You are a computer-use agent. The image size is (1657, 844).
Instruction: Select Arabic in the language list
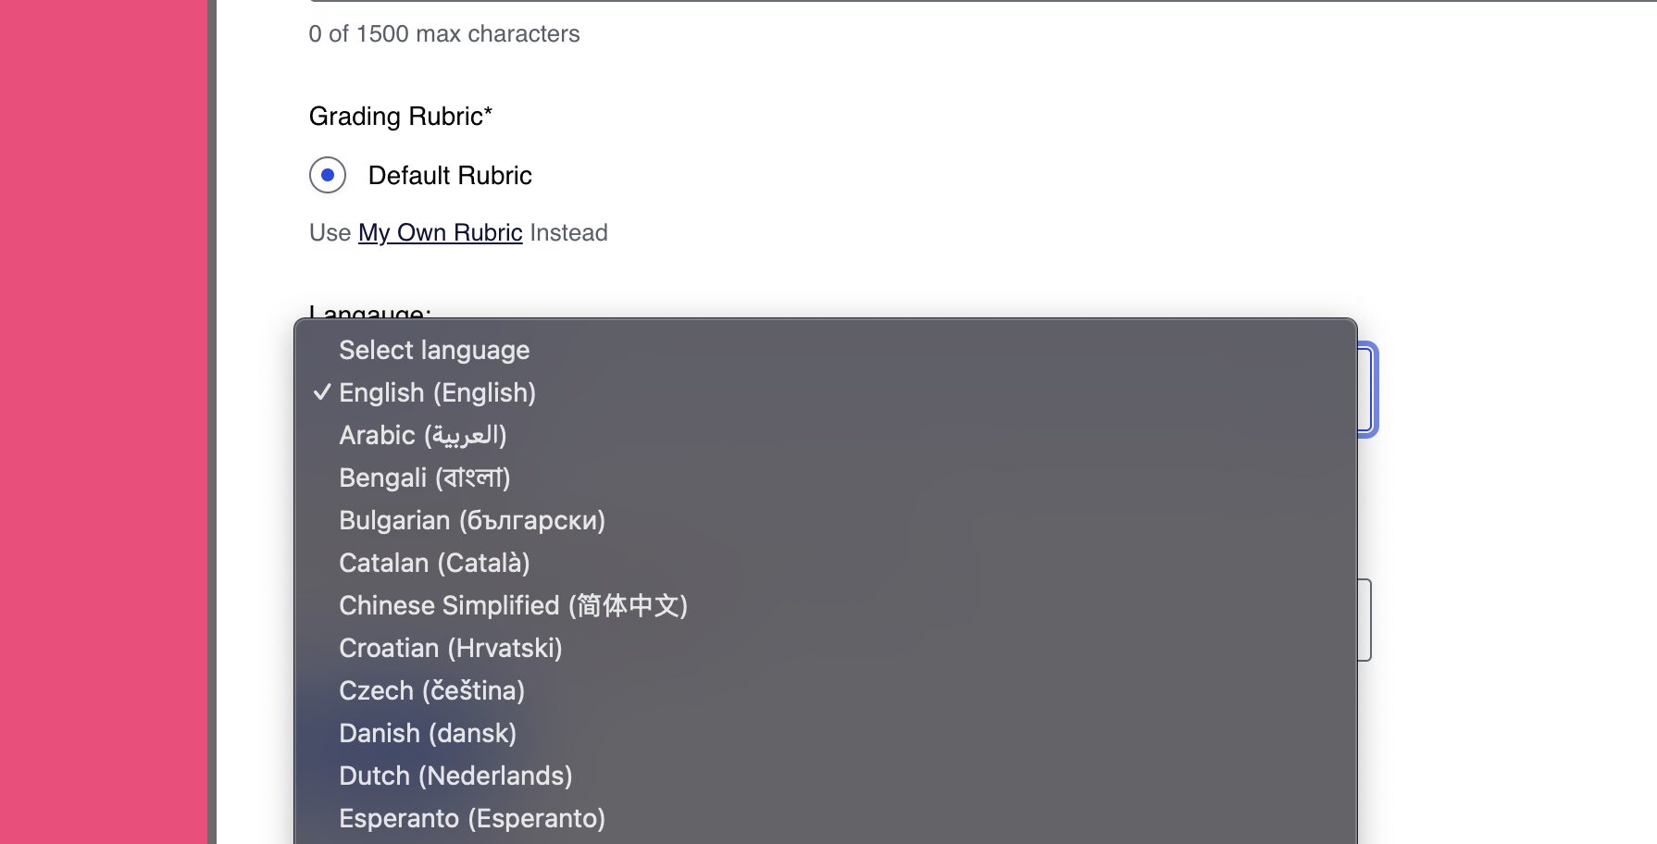pyautogui.click(x=422, y=435)
